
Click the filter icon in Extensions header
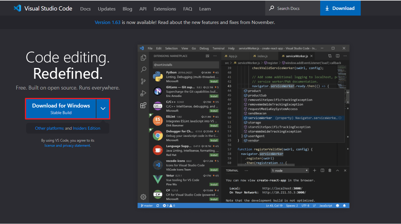(x=207, y=56)
